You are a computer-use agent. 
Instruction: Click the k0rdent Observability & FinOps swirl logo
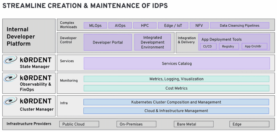coord(11,78)
